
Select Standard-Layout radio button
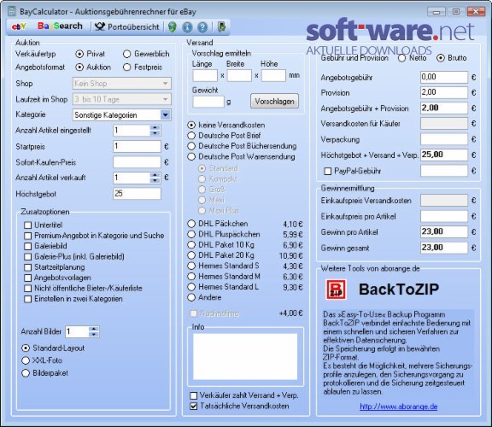(26, 348)
